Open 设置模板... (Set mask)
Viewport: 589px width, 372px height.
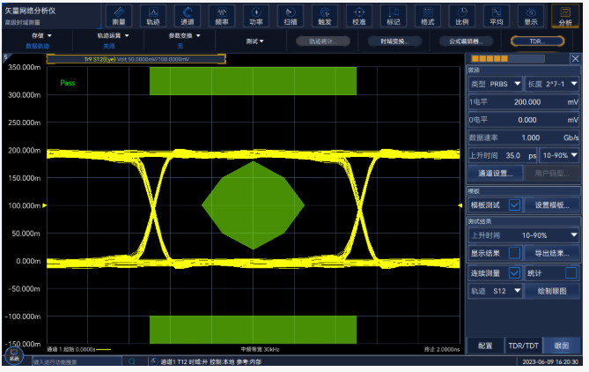click(552, 205)
